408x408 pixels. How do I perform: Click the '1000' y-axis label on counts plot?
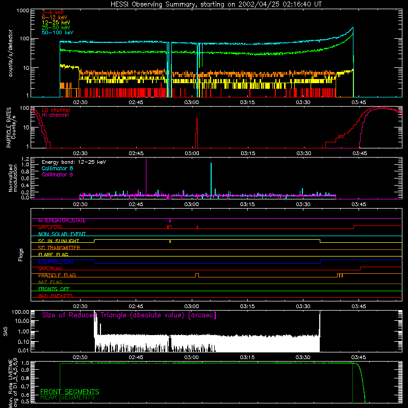pyautogui.click(x=23, y=11)
